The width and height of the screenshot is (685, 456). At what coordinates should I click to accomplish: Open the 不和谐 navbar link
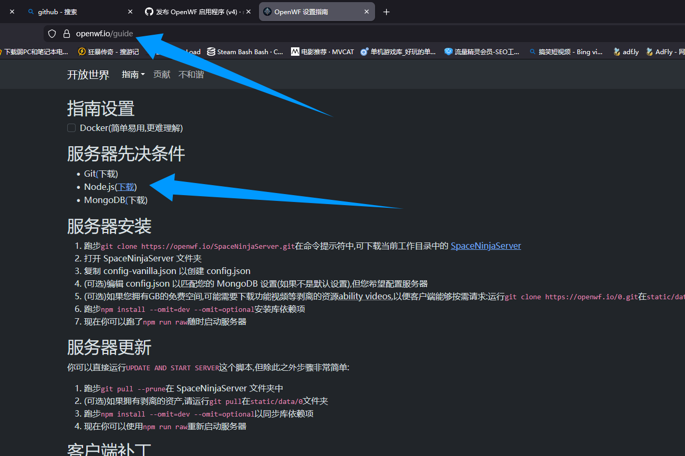point(191,75)
